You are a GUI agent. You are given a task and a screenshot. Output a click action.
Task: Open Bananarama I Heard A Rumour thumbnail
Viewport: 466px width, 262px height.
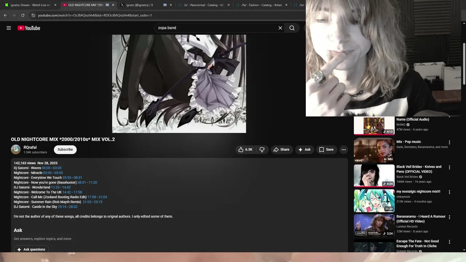tap(374, 225)
